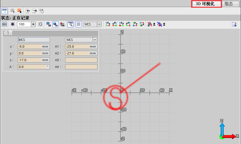The width and height of the screenshot is (241, 144).
Task: Click the panel layout icon at far right
Action: (234, 24)
